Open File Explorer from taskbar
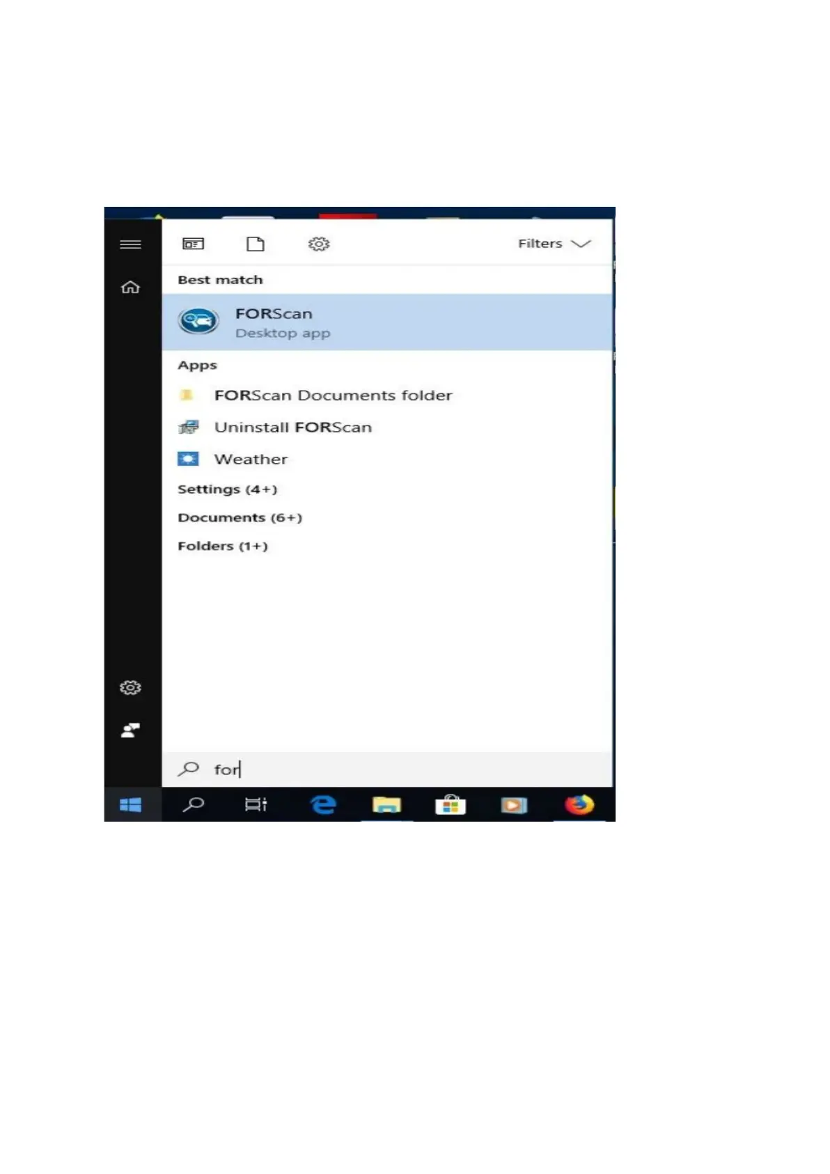Viewport: 830px width, 1174px height. (386, 806)
